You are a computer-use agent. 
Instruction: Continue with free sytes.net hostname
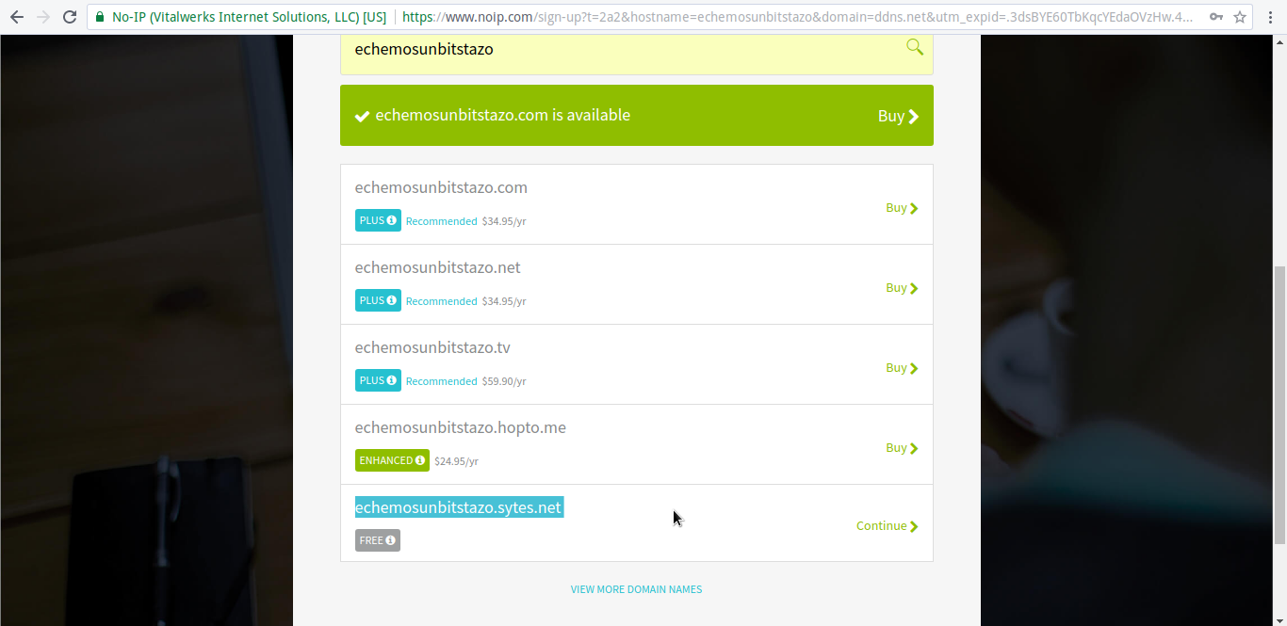887,526
